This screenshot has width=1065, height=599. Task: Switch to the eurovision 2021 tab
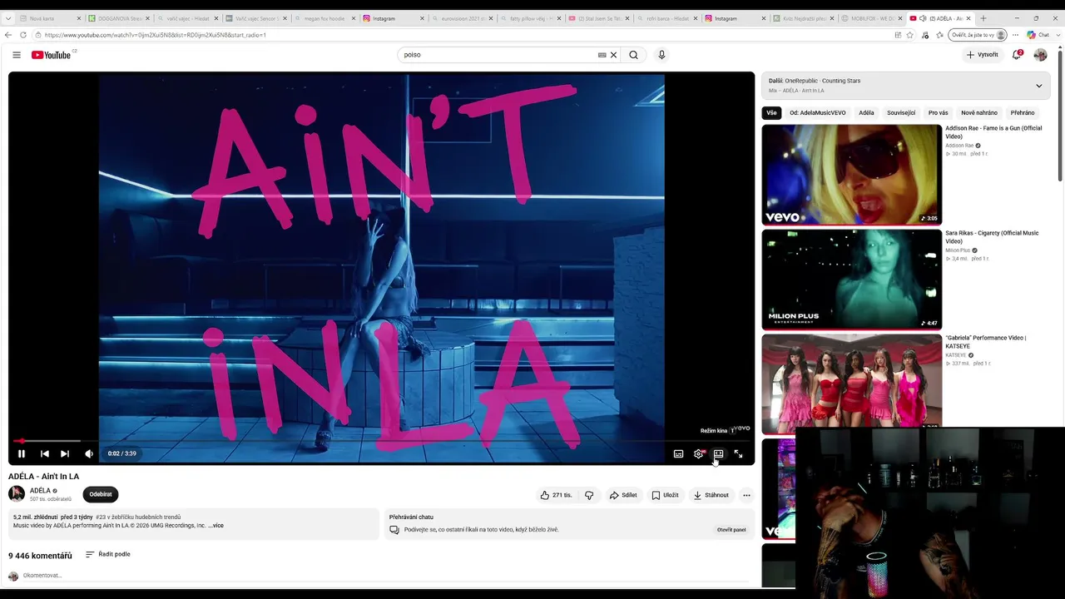tap(463, 18)
